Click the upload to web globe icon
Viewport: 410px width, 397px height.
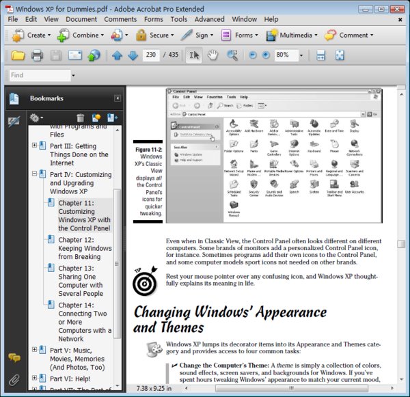click(x=94, y=55)
